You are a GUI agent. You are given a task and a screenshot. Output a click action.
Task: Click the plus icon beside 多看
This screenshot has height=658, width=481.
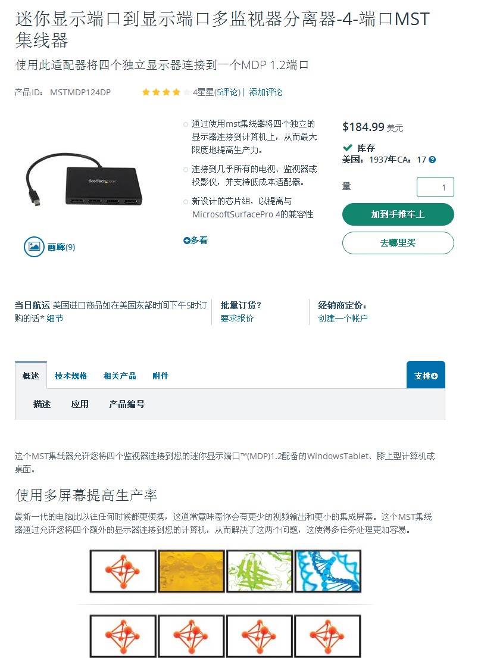pyautogui.click(x=186, y=241)
